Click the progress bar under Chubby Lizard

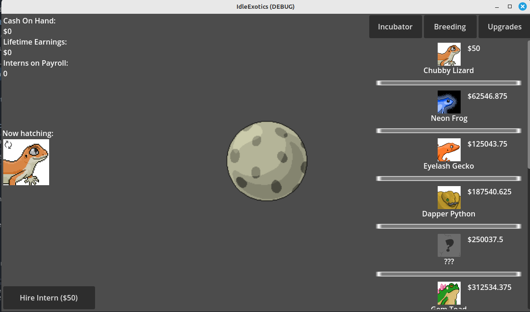449,83
